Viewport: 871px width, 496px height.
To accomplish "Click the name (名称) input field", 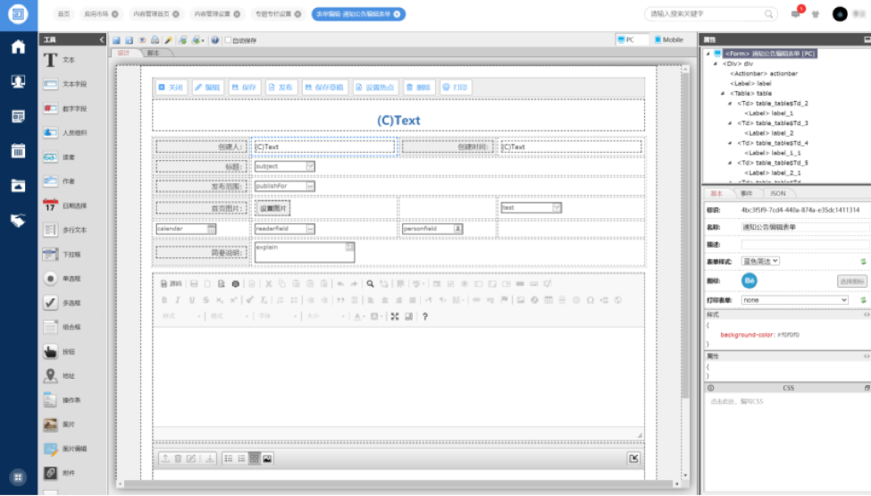I will click(804, 227).
